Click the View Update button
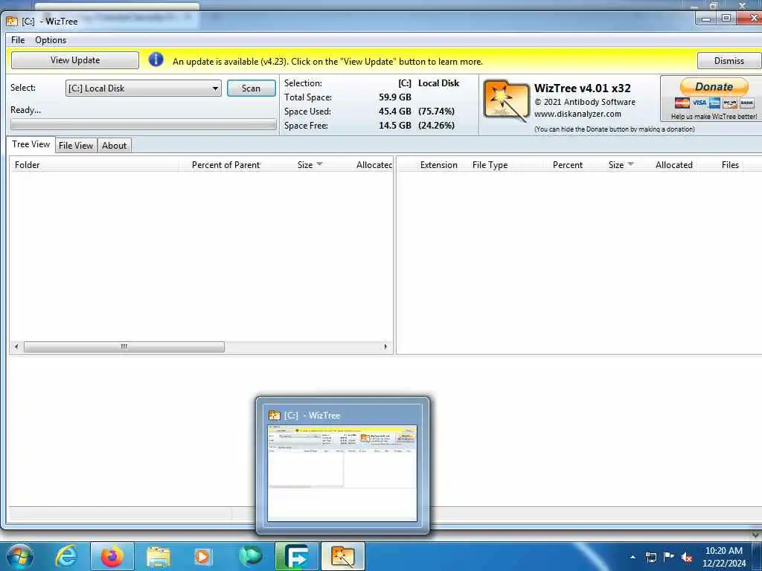This screenshot has height=571, width=762. (x=75, y=60)
